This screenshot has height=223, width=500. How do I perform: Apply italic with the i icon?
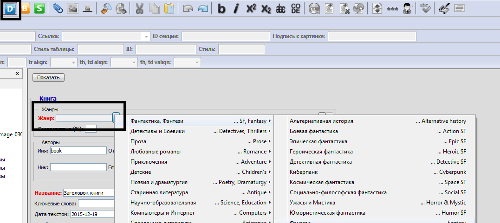236,8
